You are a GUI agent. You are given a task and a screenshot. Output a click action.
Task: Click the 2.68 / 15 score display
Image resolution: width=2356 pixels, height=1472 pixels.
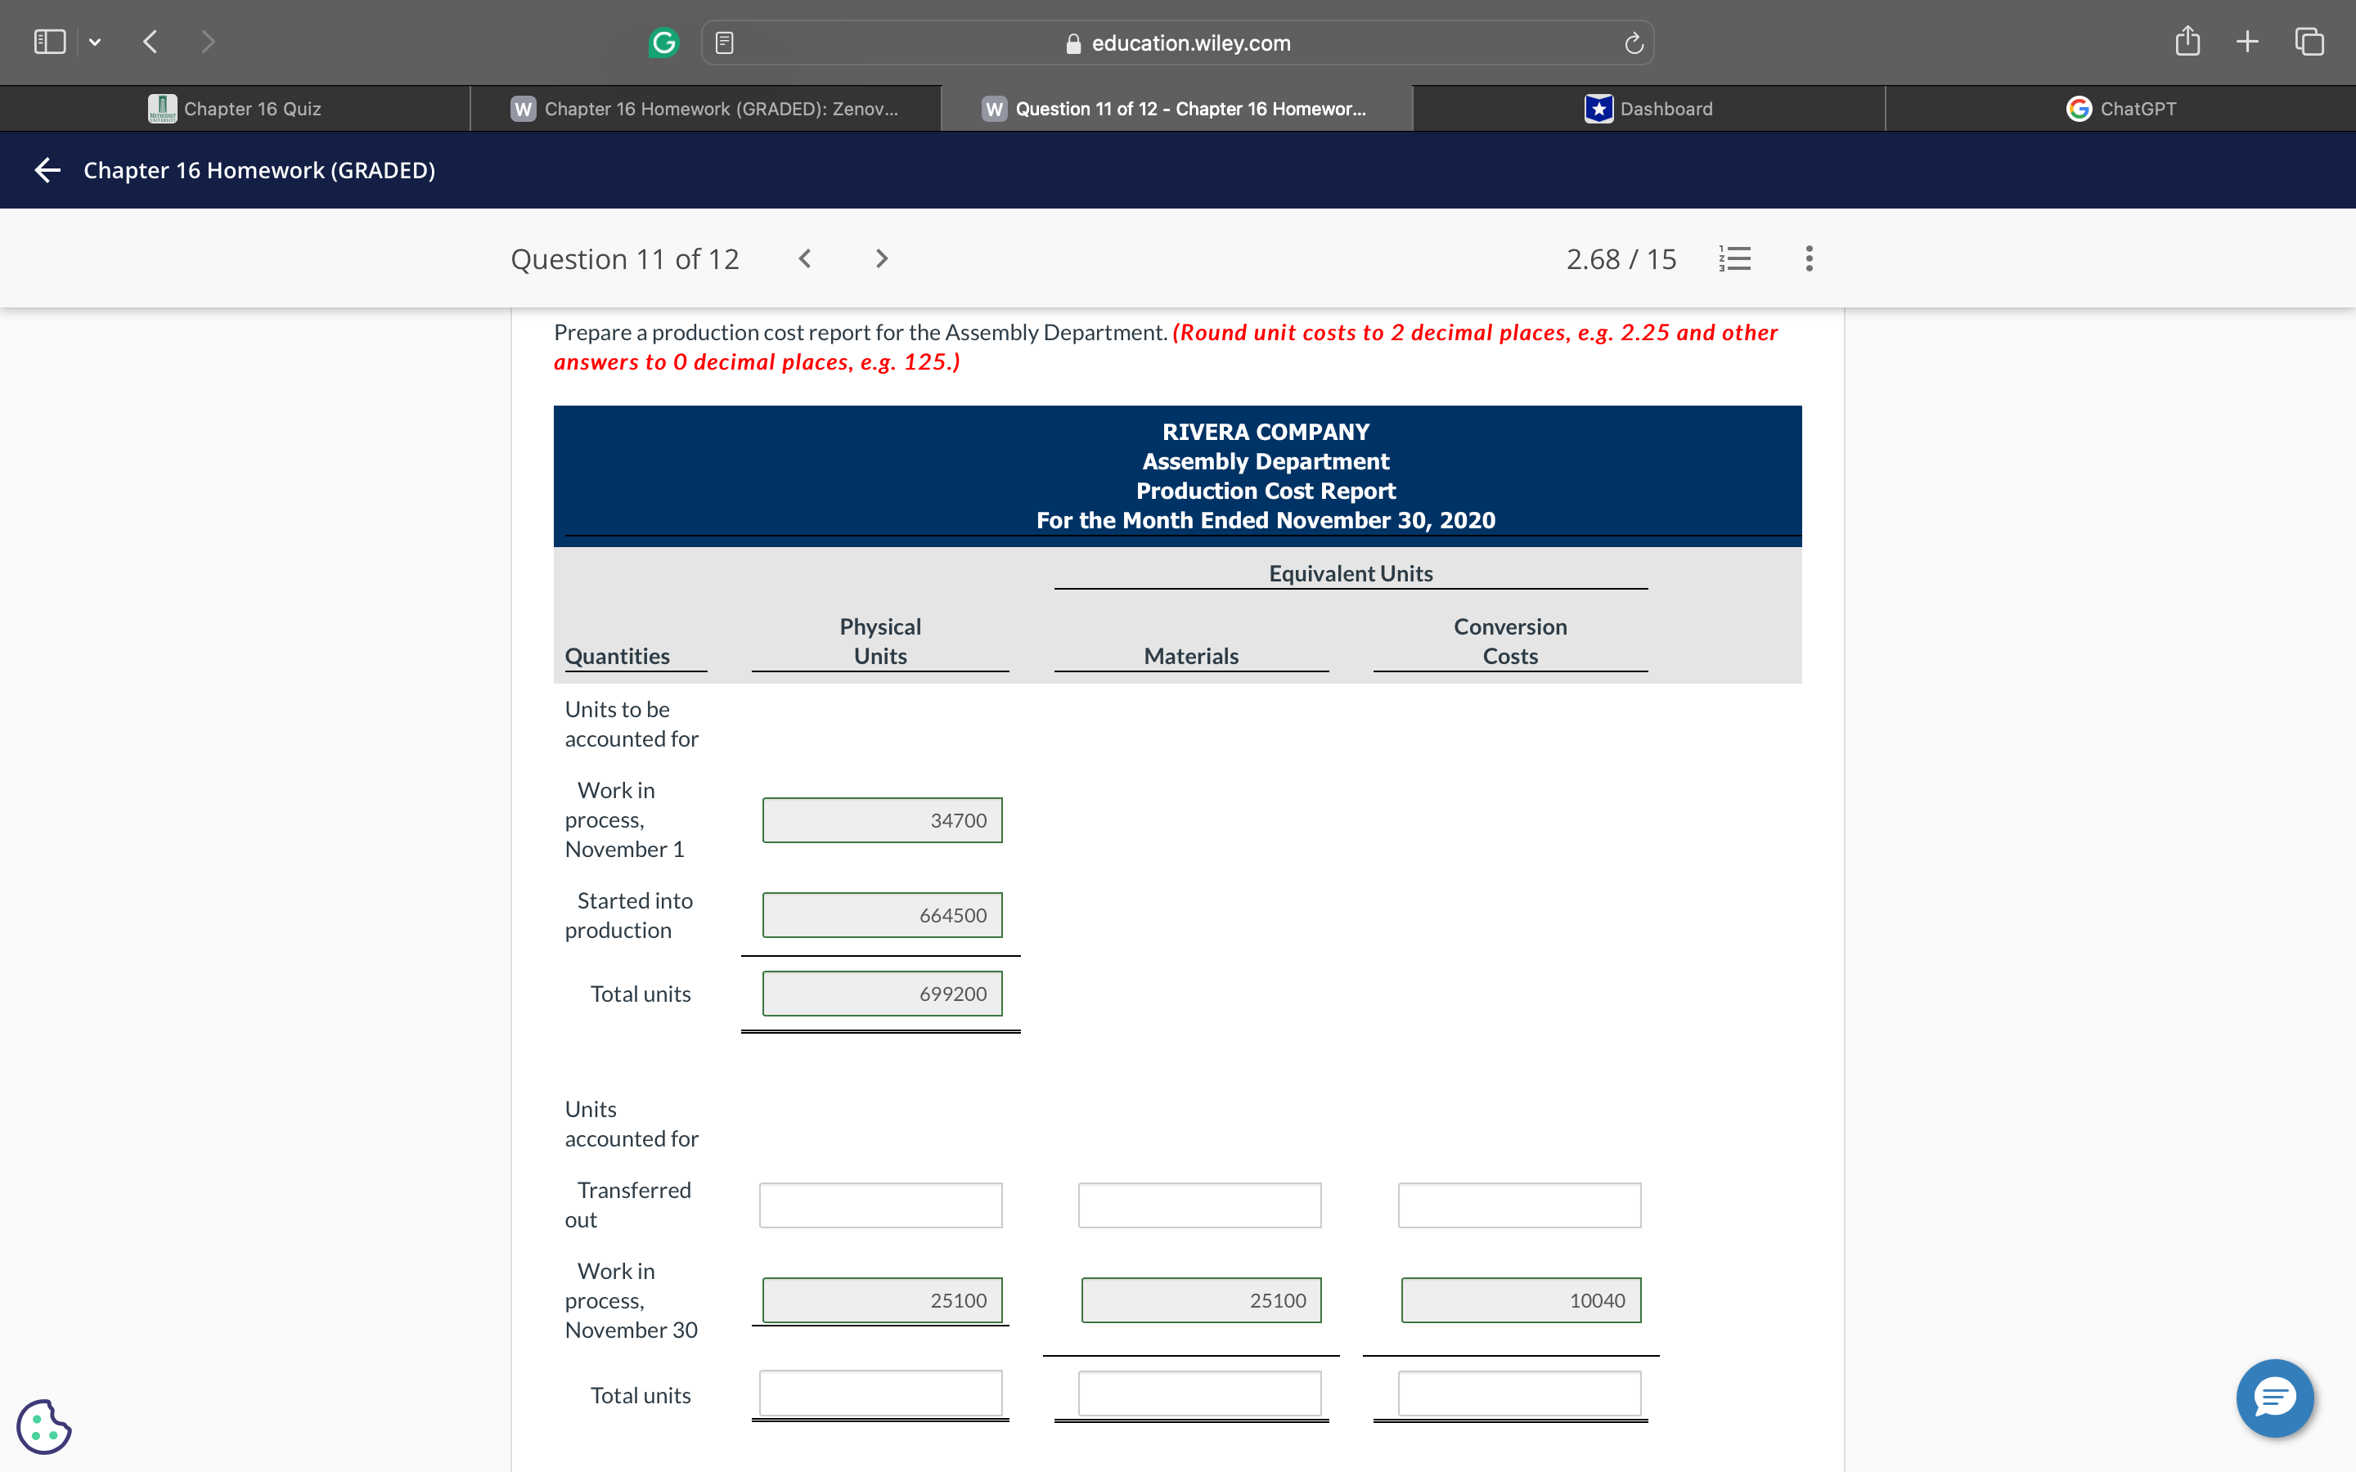pos(1621,258)
